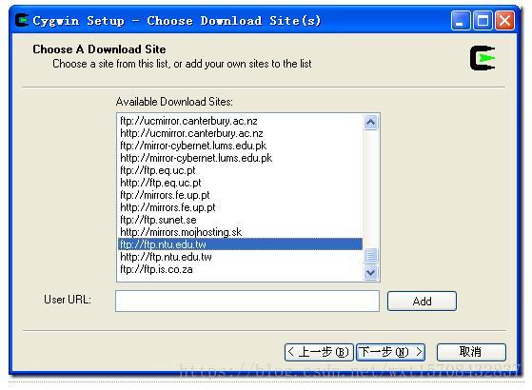
Task: Minimize the Cygwin Setup window
Action: [460, 21]
